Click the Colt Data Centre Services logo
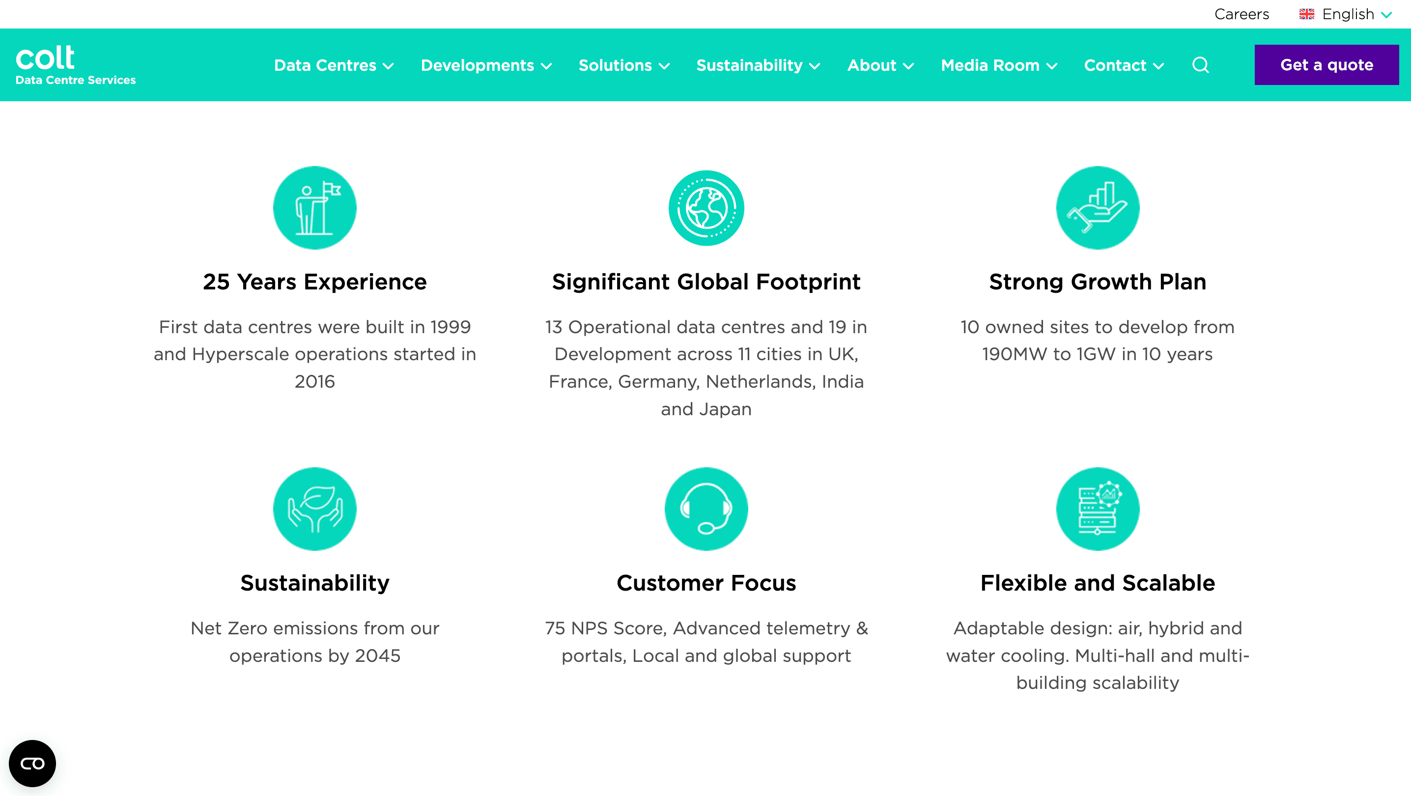1411x796 pixels. (76, 65)
